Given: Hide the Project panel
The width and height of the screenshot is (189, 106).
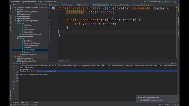Looking at the screenshot, I should (x=46, y=5).
